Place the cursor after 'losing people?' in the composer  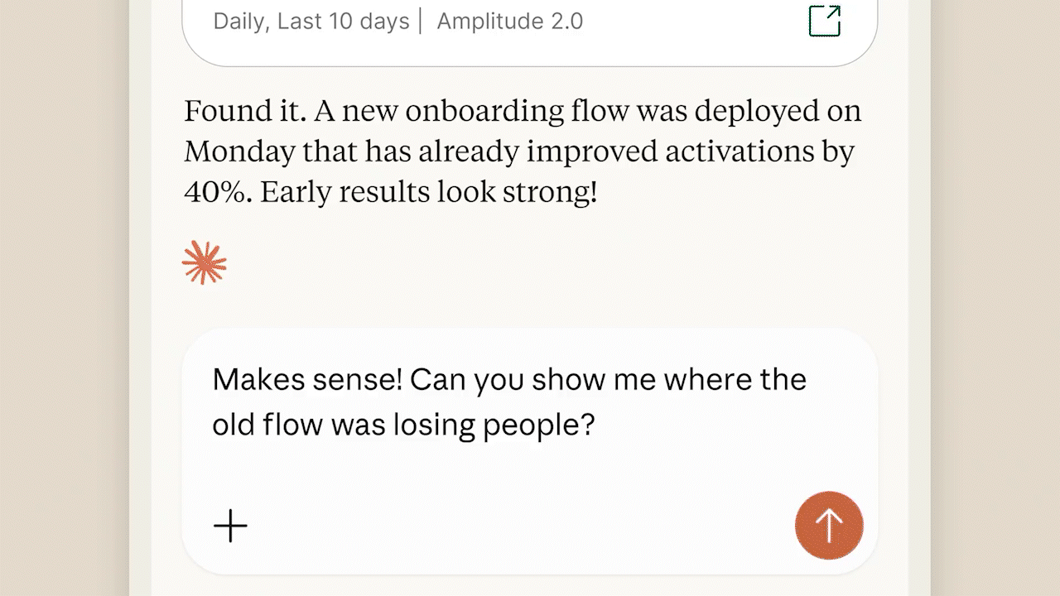coord(596,425)
